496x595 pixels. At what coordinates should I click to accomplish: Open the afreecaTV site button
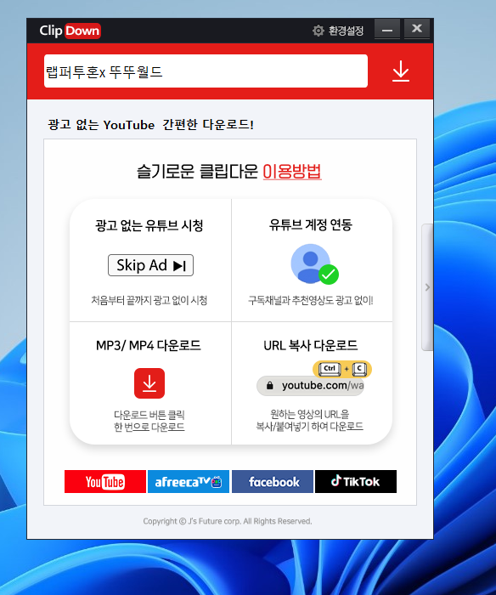[188, 482]
